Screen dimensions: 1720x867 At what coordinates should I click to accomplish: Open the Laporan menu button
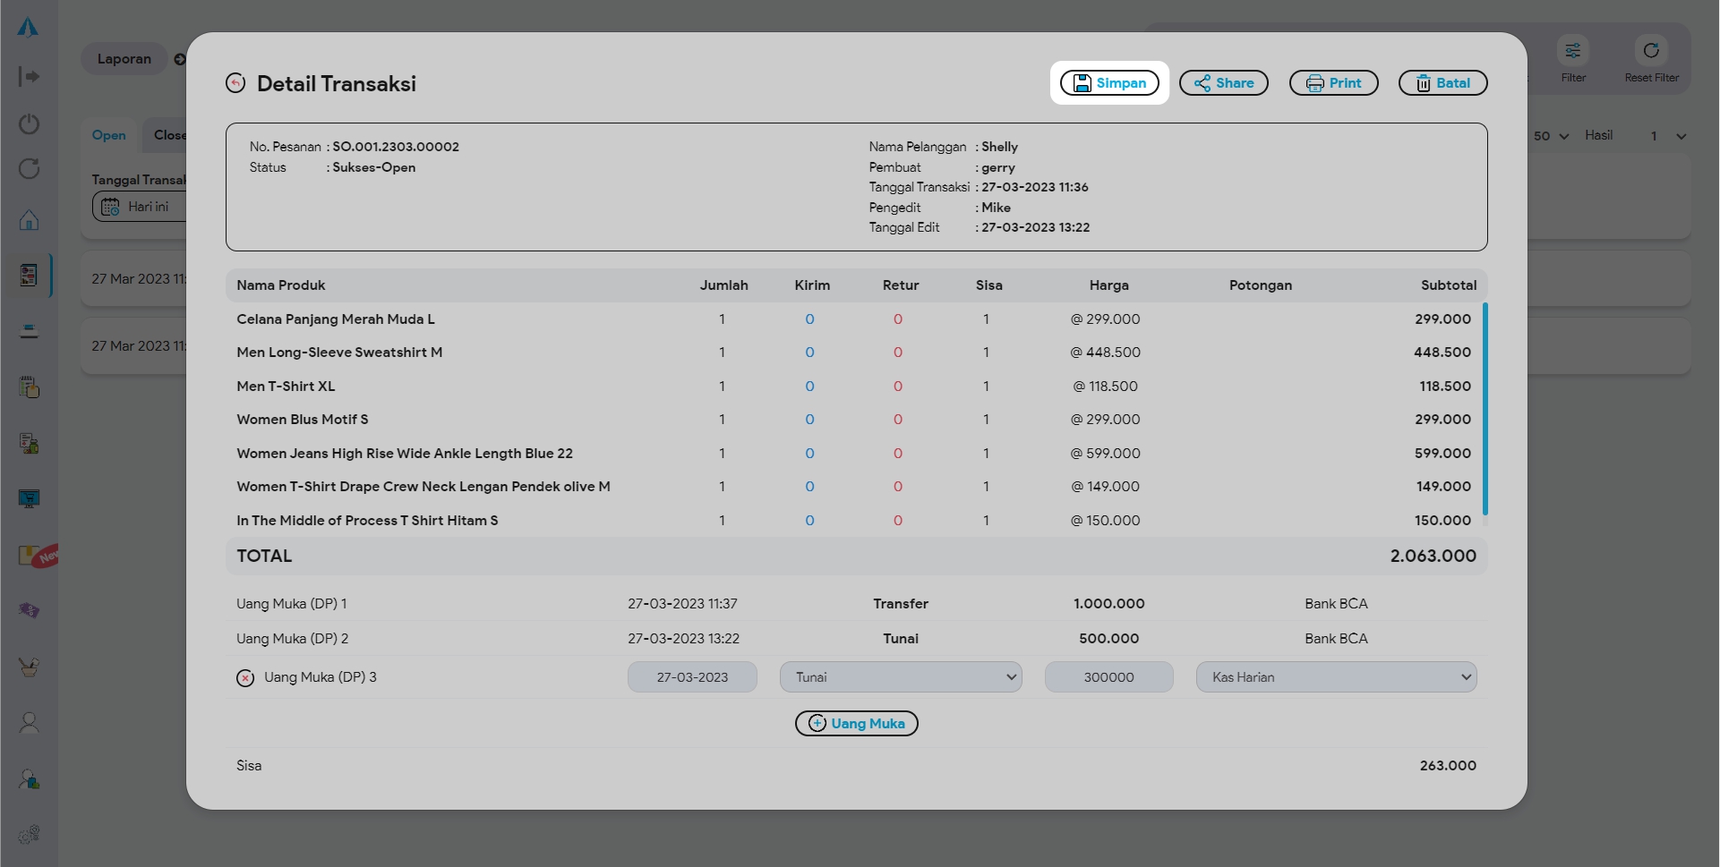(124, 59)
